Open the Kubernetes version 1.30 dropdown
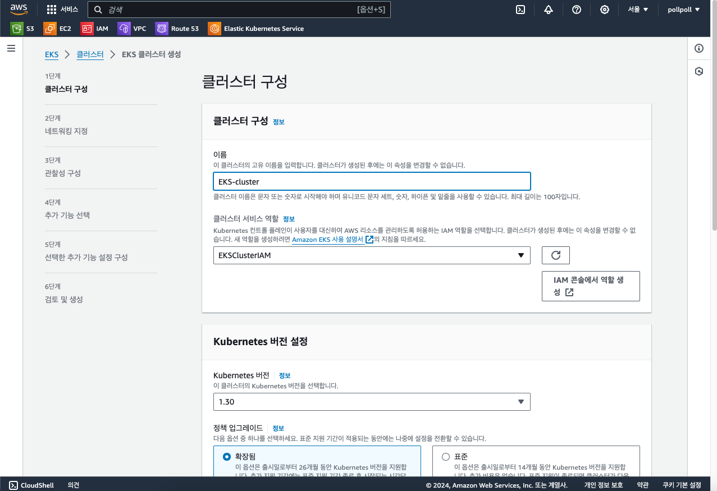The height and width of the screenshot is (491, 717). (372, 402)
